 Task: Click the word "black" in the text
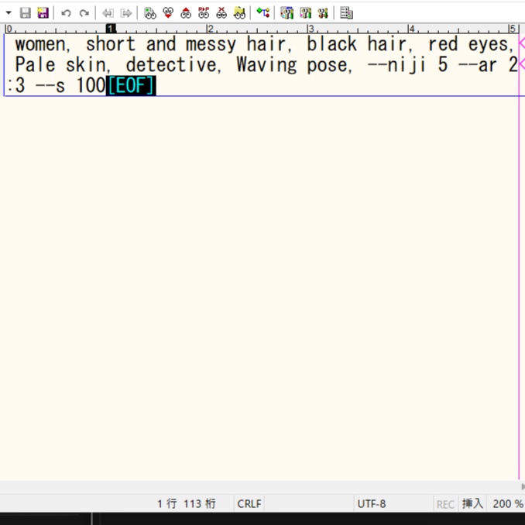[x=332, y=44]
